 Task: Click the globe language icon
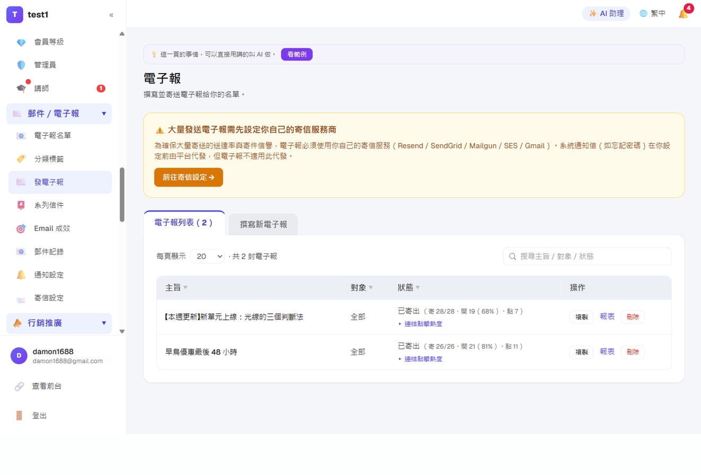[x=643, y=14]
